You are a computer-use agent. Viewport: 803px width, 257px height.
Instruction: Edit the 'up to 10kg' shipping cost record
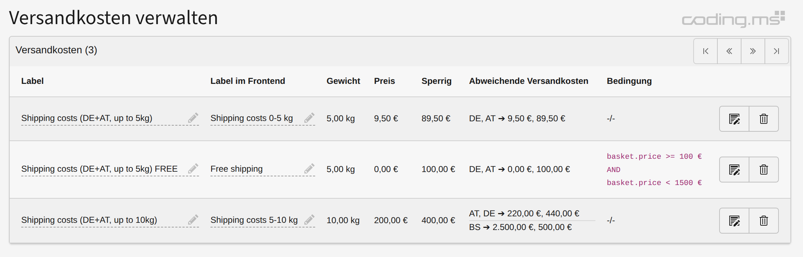(x=734, y=221)
